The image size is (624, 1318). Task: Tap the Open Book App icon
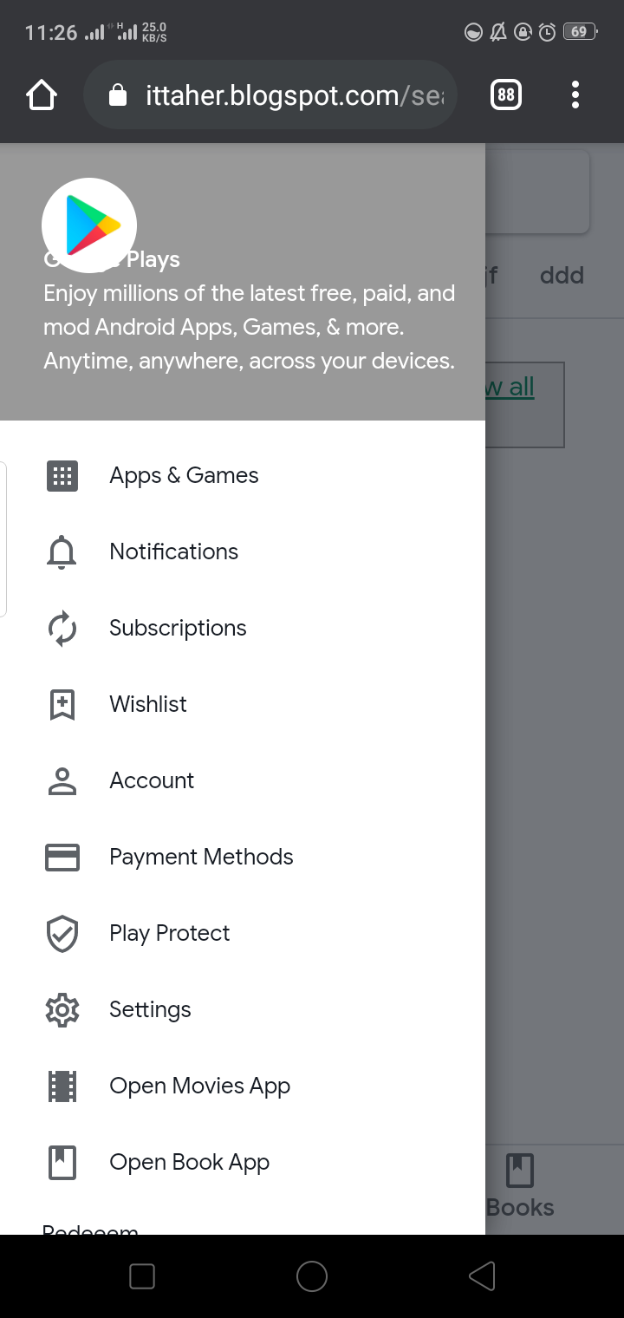62,1163
